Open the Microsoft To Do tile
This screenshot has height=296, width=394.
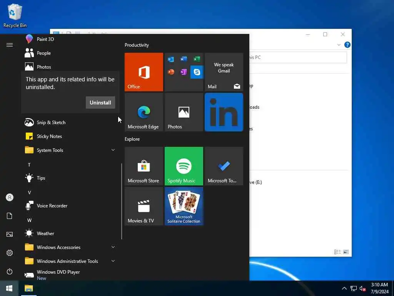(224, 166)
